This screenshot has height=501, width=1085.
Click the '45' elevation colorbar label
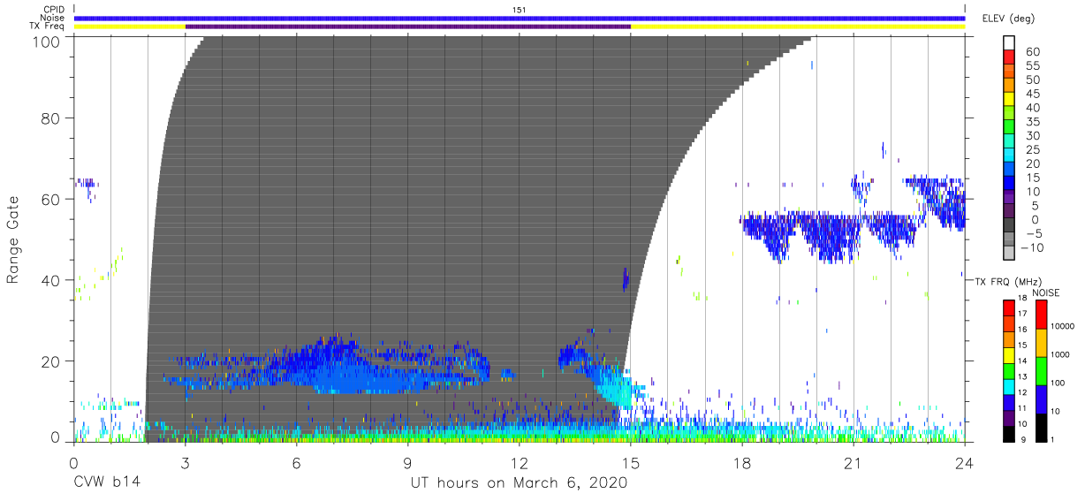(1031, 94)
